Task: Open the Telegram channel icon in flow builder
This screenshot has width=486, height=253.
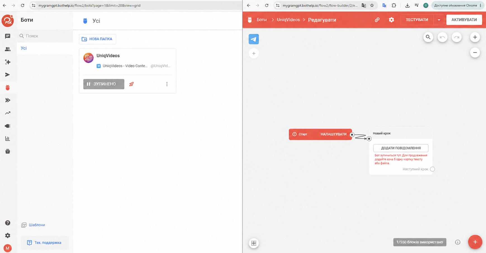Action: tap(254, 39)
